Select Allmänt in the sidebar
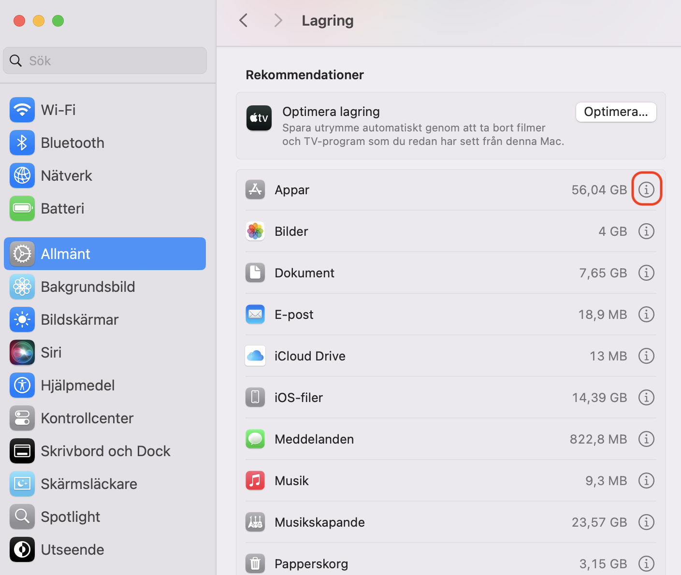This screenshot has height=575, width=681. 105,254
